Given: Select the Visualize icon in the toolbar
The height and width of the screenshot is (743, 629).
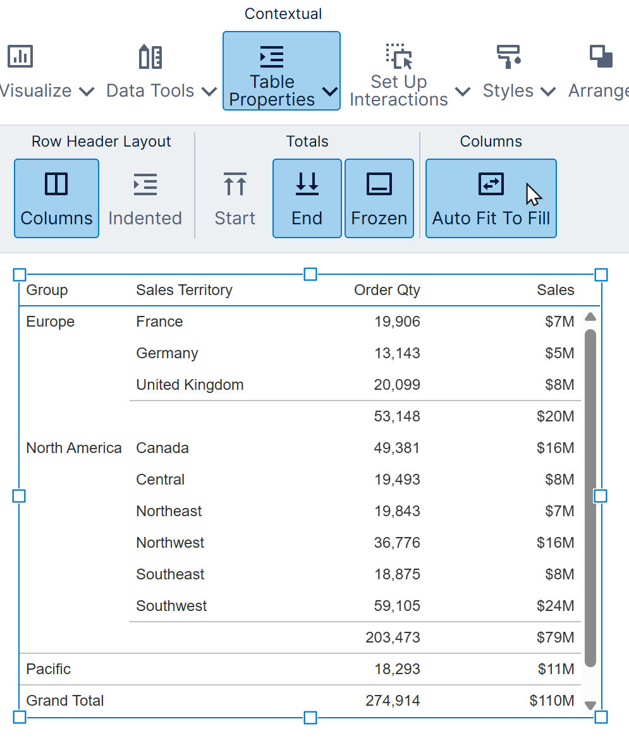Looking at the screenshot, I should coord(20,56).
